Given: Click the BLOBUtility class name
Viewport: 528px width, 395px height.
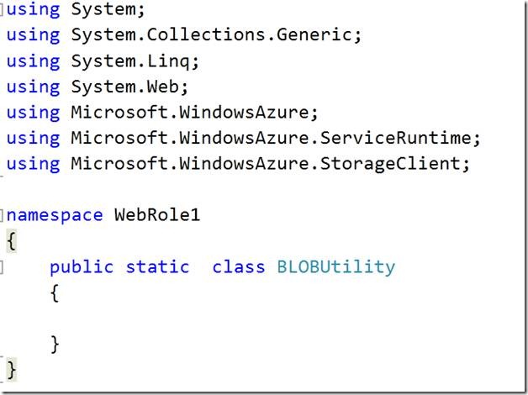Looking at the screenshot, I should 335,267.
